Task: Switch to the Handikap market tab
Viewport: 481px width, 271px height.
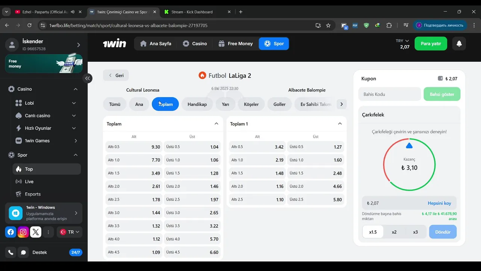Action: click(x=197, y=104)
